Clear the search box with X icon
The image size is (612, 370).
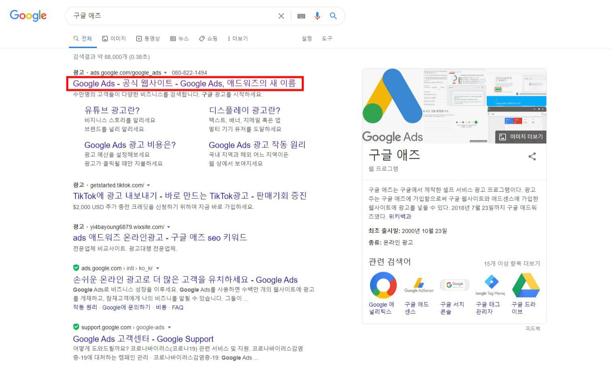tap(281, 16)
